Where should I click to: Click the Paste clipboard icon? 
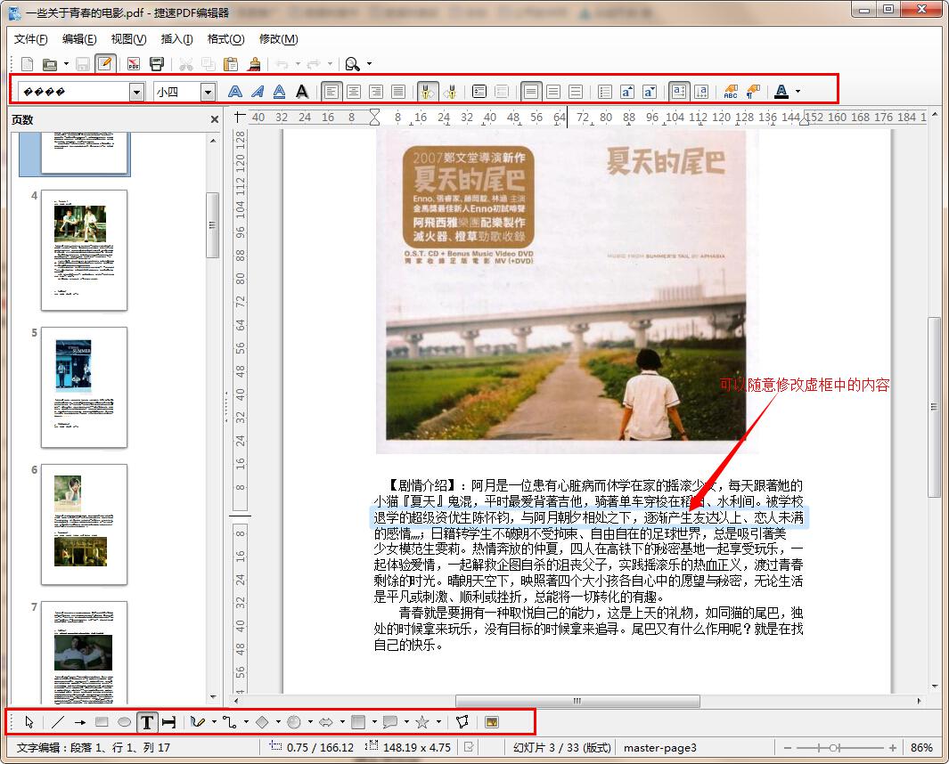(231, 64)
